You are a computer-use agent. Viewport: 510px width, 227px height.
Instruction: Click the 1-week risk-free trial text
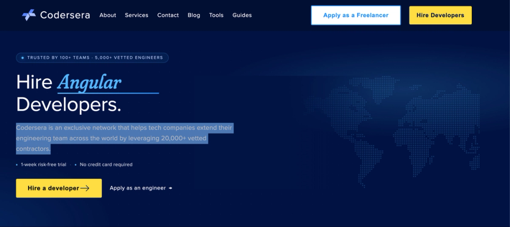[x=43, y=165]
